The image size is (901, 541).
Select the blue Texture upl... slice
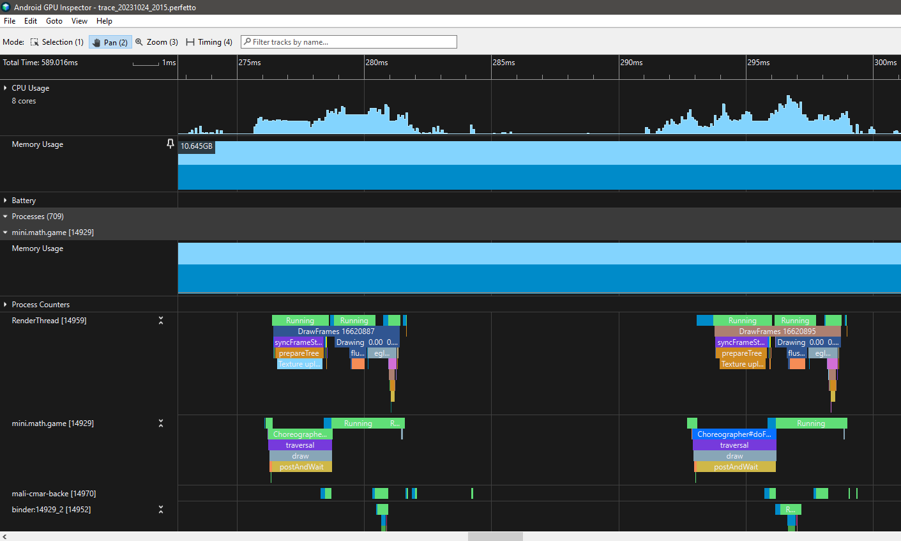click(299, 364)
